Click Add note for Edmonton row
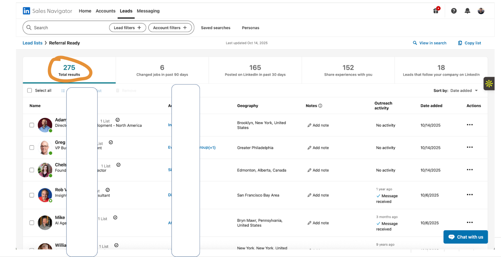 tap(318, 170)
